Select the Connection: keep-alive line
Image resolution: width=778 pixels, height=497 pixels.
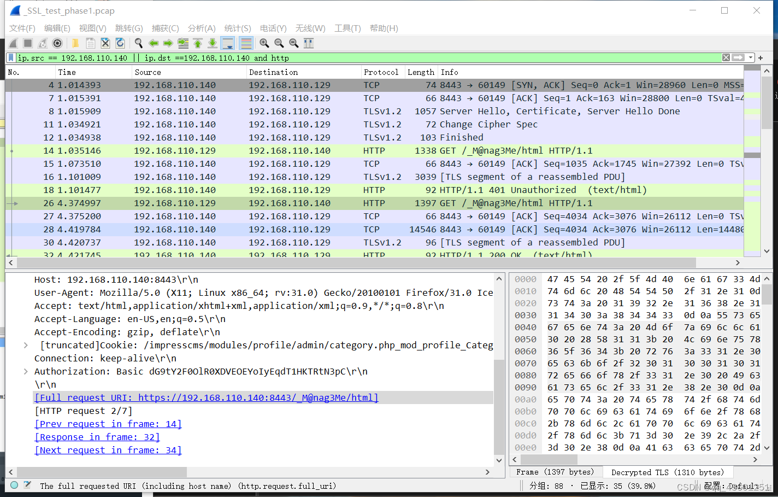click(105, 358)
